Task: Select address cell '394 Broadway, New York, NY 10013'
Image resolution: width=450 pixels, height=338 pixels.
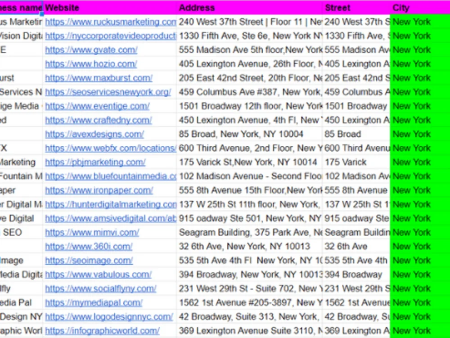Action: tap(250, 275)
